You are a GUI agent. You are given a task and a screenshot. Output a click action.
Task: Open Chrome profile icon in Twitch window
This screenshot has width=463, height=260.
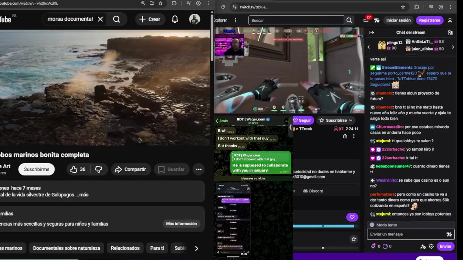(441, 7)
